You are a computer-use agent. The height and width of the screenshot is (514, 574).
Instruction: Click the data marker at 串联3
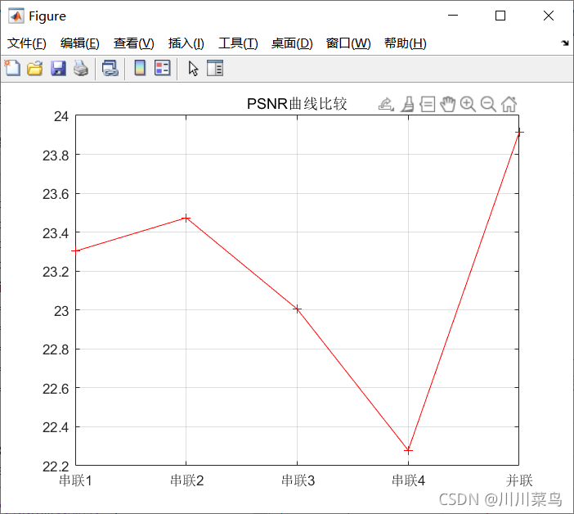tap(298, 309)
